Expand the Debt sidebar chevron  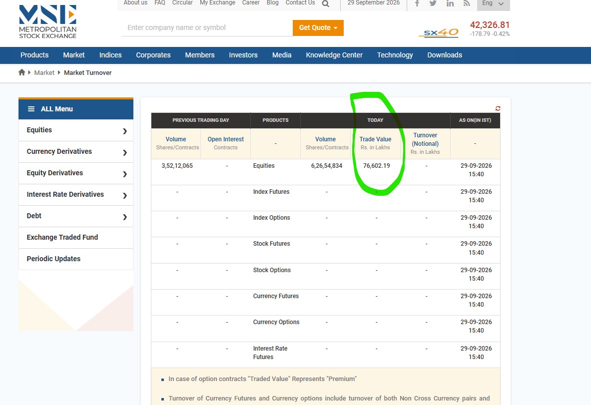[125, 217]
